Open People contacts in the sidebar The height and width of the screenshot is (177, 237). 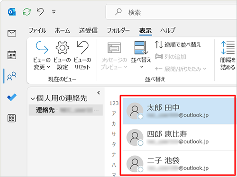pyautogui.click(x=12, y=76)
